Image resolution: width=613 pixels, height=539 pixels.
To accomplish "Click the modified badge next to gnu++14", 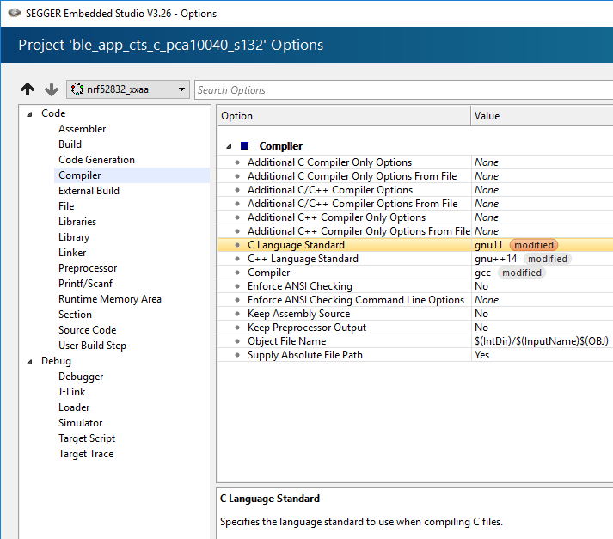I will pos(548,259).
